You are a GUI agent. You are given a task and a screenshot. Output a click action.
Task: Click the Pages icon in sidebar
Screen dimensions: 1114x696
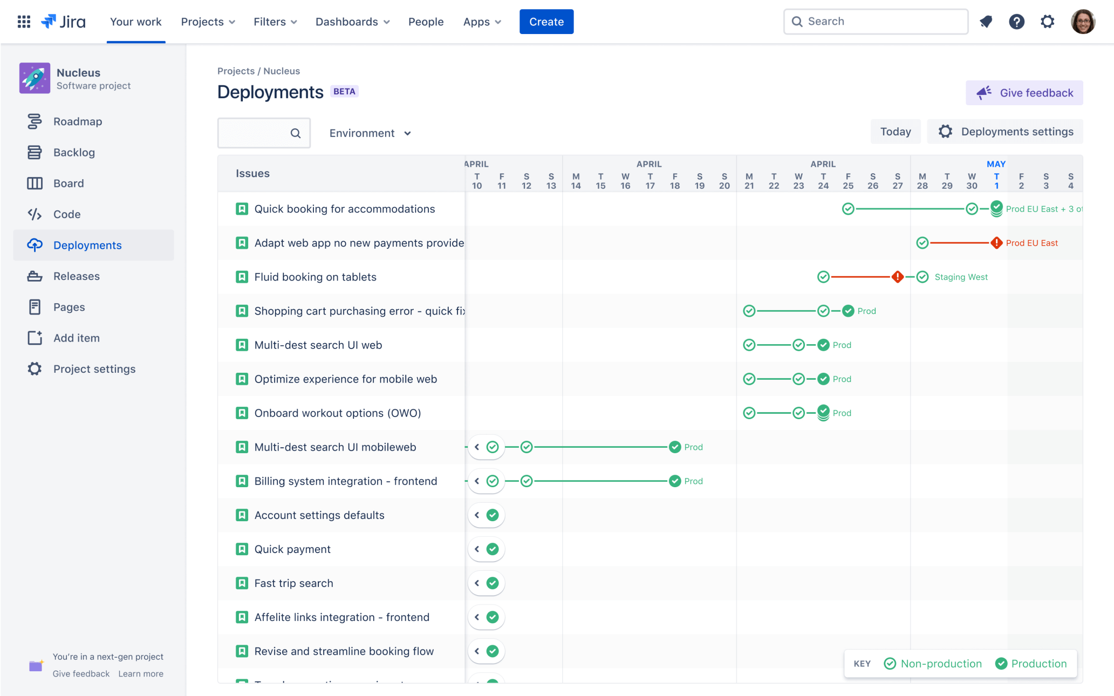click(x=33, y=306)
